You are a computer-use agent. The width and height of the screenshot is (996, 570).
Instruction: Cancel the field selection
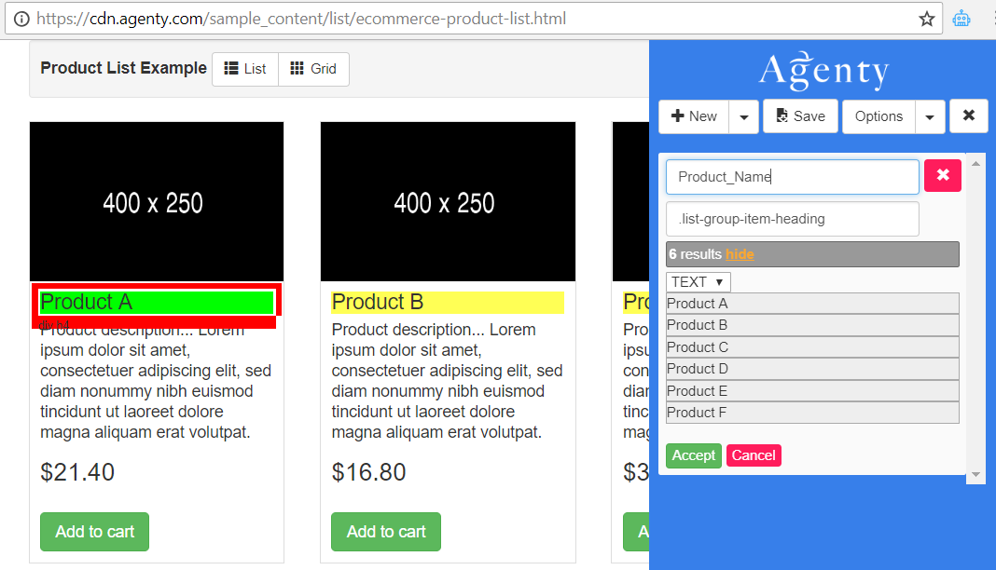754,455
